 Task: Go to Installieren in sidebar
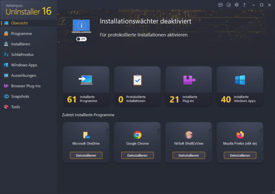[28, 44]
